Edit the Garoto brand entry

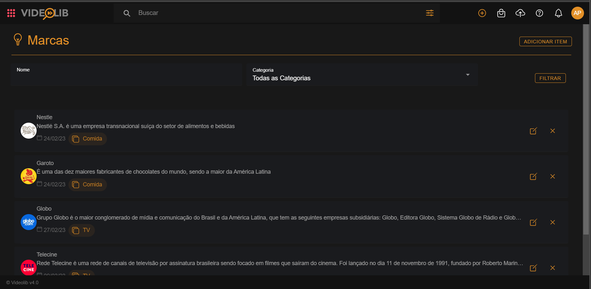pos(533,177)
